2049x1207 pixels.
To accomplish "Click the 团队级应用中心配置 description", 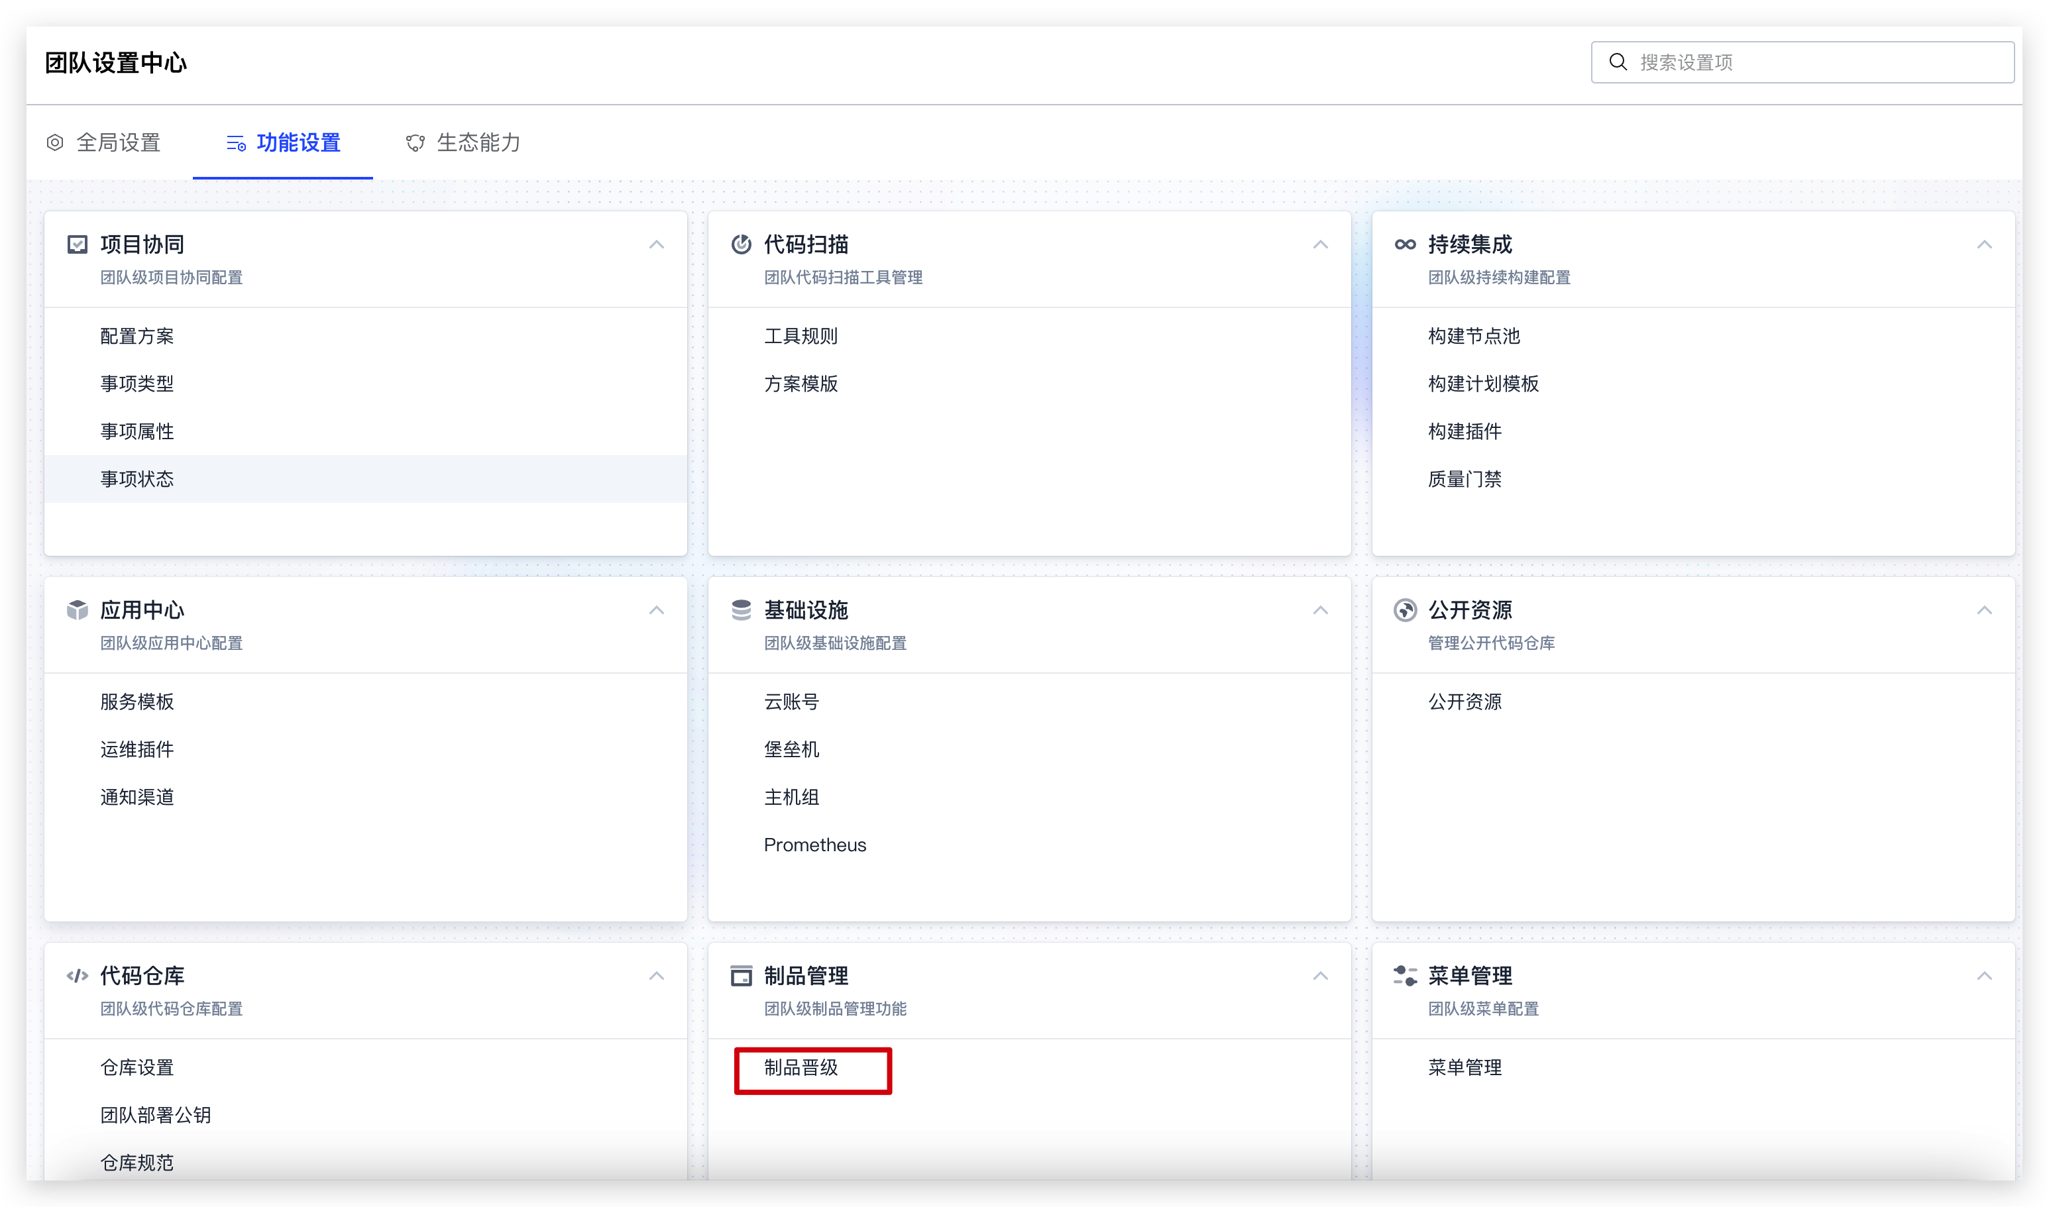I will tap(172, 643).
